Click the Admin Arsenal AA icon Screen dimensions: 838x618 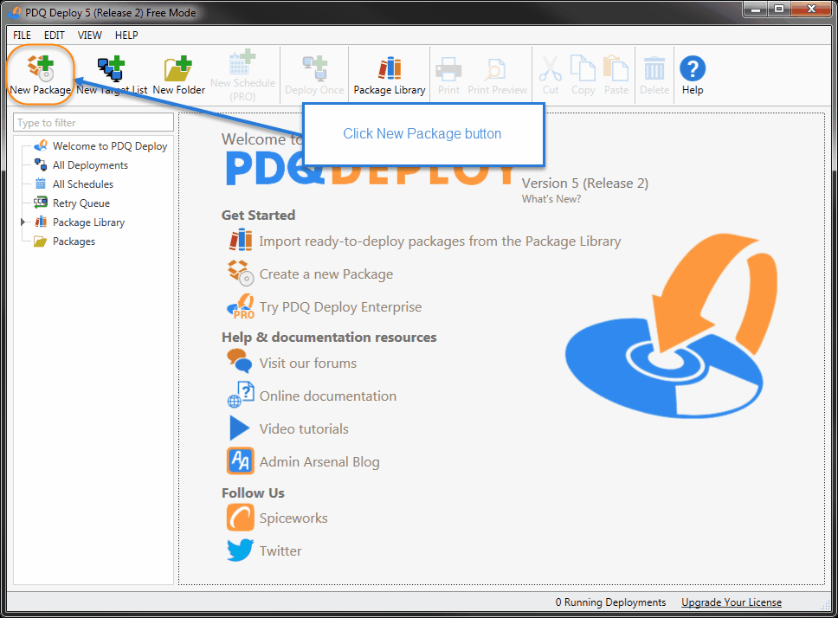click(x=241, y=461)
